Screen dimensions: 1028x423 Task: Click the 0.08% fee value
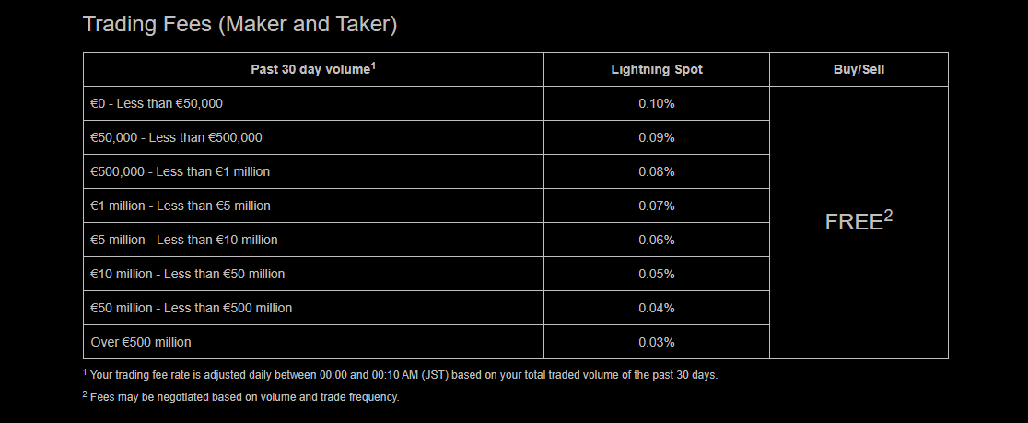(x=656, y=171)
